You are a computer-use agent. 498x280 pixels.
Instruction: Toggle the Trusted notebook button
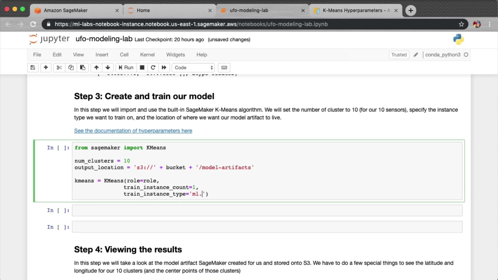(399, 55)
